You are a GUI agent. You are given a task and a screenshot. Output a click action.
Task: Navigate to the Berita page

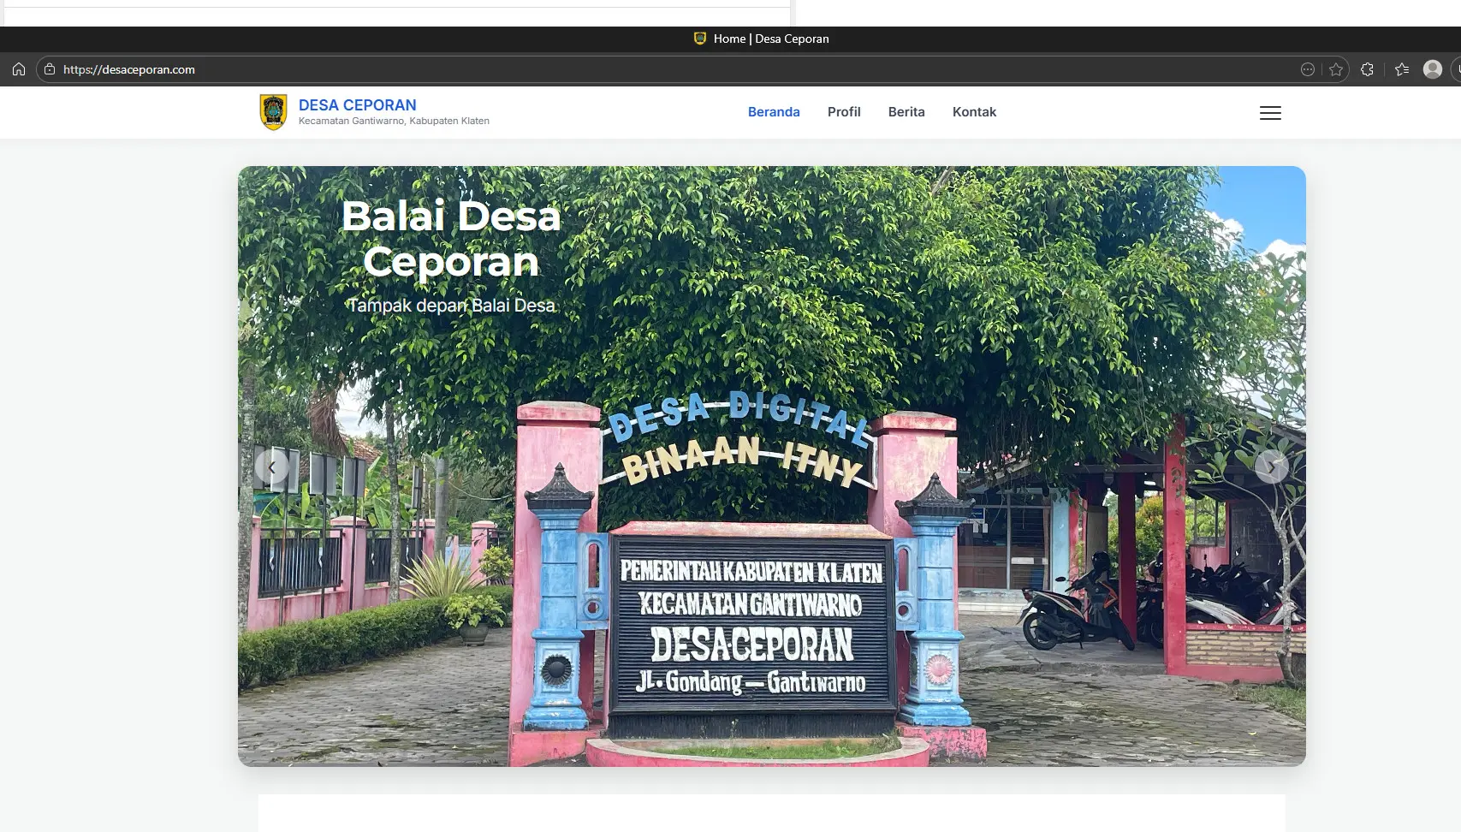pyautogui.click(x=906, y=112)
